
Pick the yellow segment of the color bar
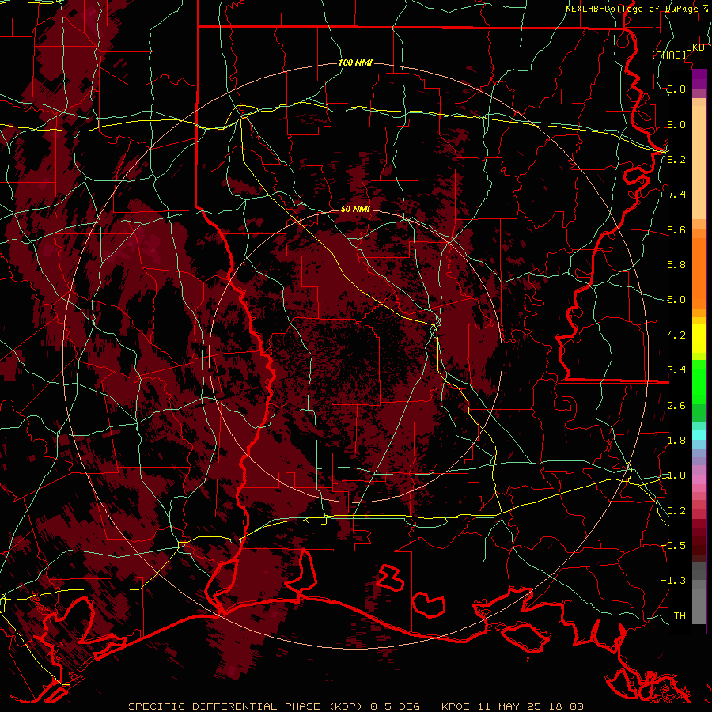coord(699,339)
